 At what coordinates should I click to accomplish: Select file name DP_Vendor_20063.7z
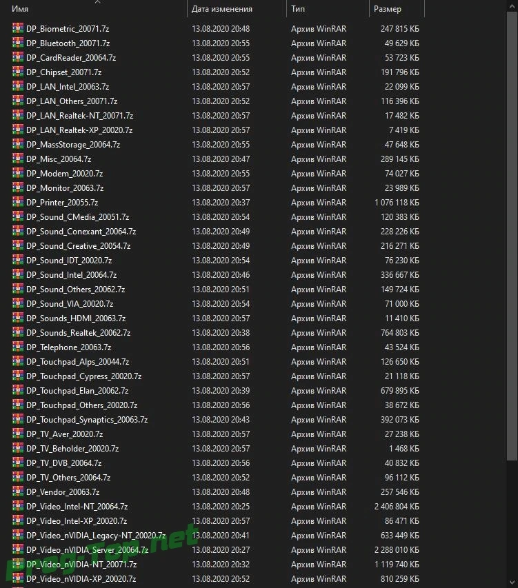tap(63, 492)
